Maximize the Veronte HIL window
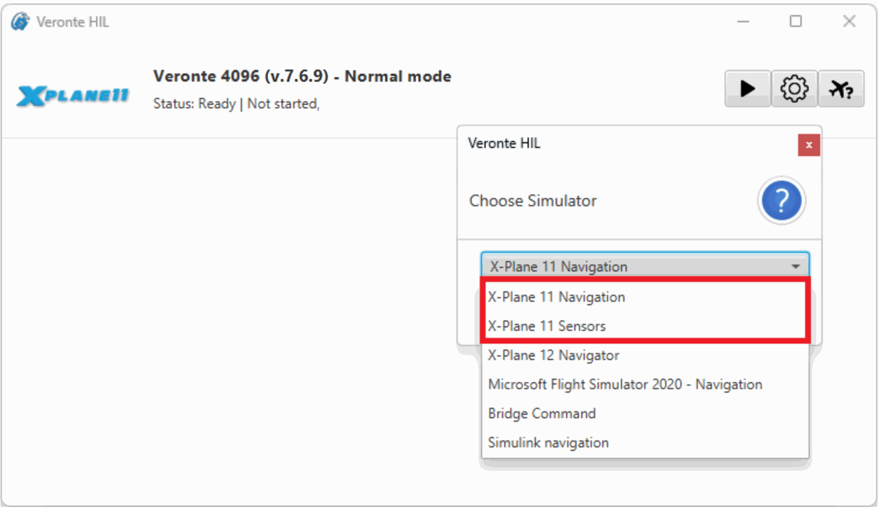Screen dimensions: 878x508 coord(796,22)
